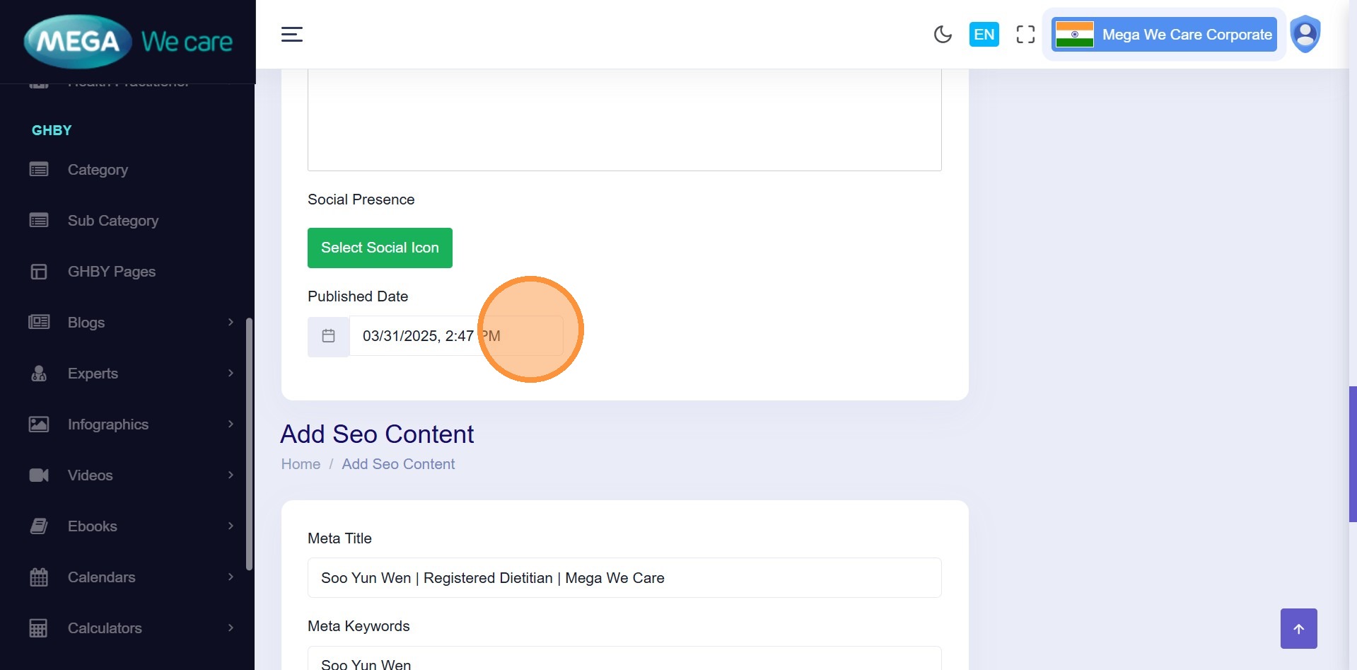1357x670 pixels.
Task: Click the scroll-to-top arrow button
Action: [1298, 628]
